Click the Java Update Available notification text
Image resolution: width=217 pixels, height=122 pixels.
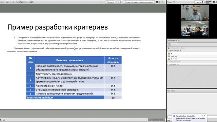185,116
